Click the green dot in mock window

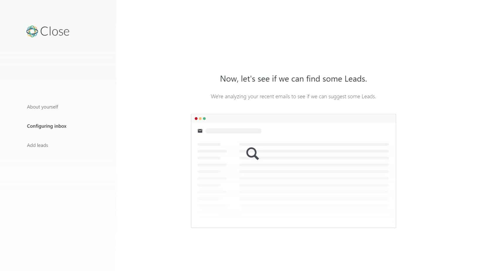click(x=204, y=118)
